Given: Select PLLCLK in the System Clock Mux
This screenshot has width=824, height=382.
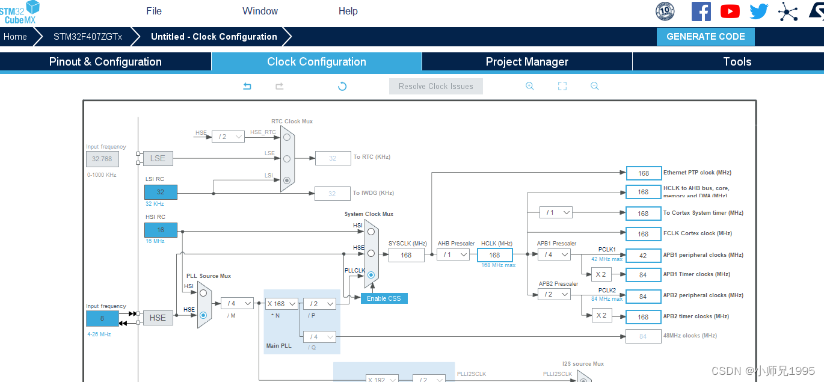Looking at the screenshot, I should coord(371,275).
